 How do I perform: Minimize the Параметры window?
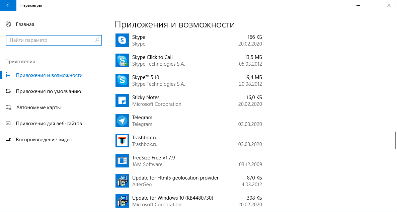pyautogui.click(x=358, y=5)
